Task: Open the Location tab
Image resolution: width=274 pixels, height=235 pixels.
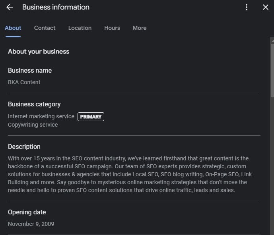Action: point(80,28)
